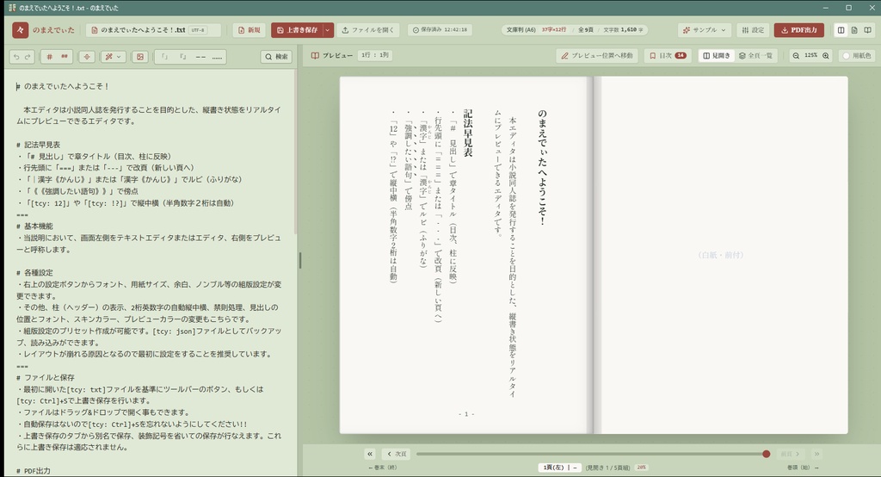
Task: Click the undo arrow in editor toolbar
Action: click(x=16, y=57)
